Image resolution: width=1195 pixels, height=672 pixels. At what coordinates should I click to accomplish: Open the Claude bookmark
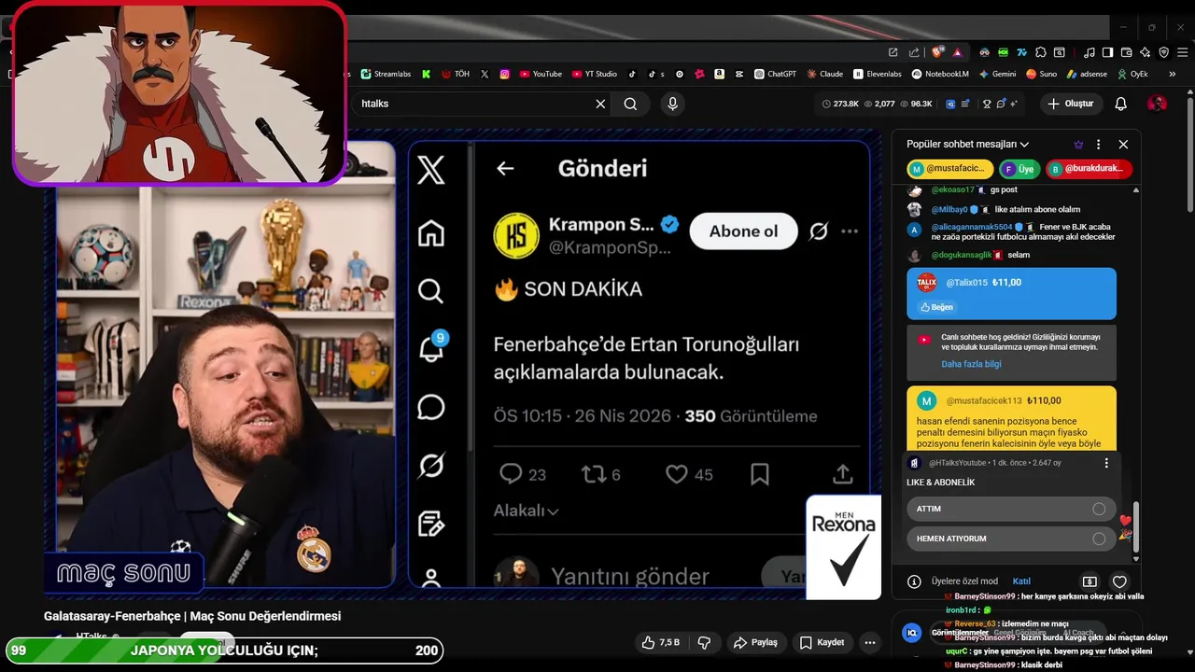[825, 74]
